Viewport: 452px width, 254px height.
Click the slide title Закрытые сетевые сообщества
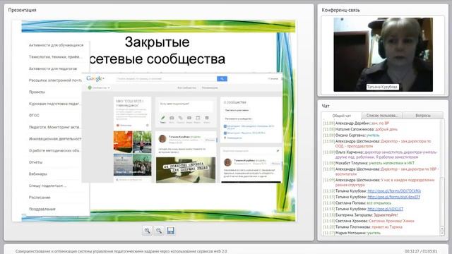click(x=157, y=50)
